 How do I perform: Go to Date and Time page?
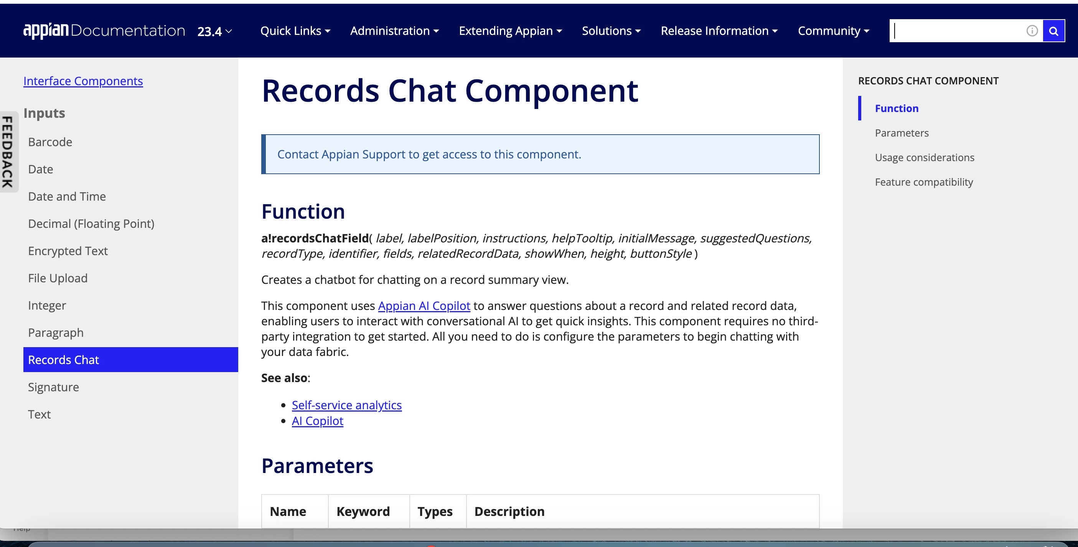[x=67, y=196]
